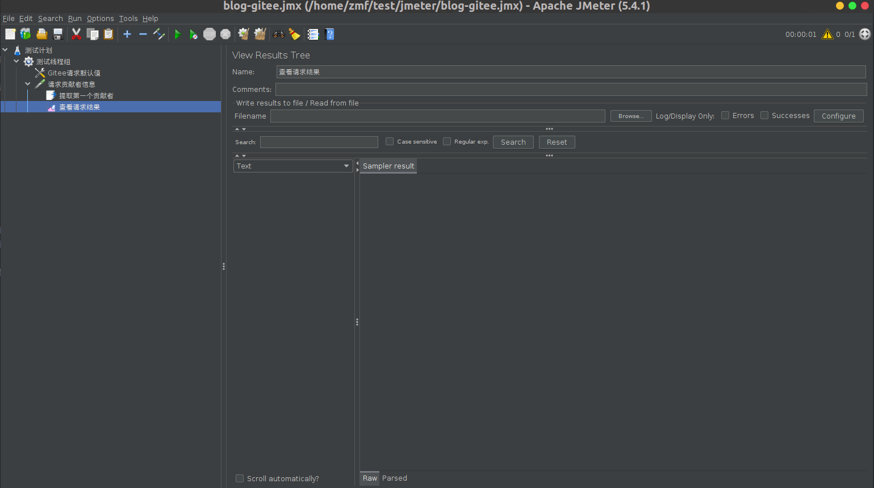The image size is (874, 488).
Task: Click divider handle between tree and editor
Action: (224, 266)
